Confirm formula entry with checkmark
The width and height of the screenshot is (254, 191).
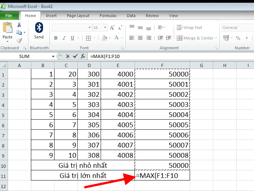pos(75,56)
